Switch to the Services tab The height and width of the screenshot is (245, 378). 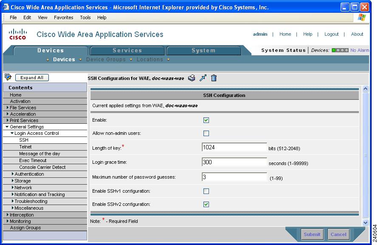127,51
